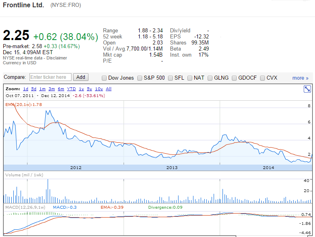Set chart zoom to 6m
The width and height of the screenshot is (315, 237).
tap(61, 89)
